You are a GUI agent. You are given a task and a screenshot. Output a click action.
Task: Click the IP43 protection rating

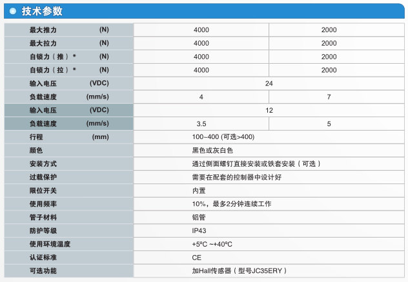199,230
